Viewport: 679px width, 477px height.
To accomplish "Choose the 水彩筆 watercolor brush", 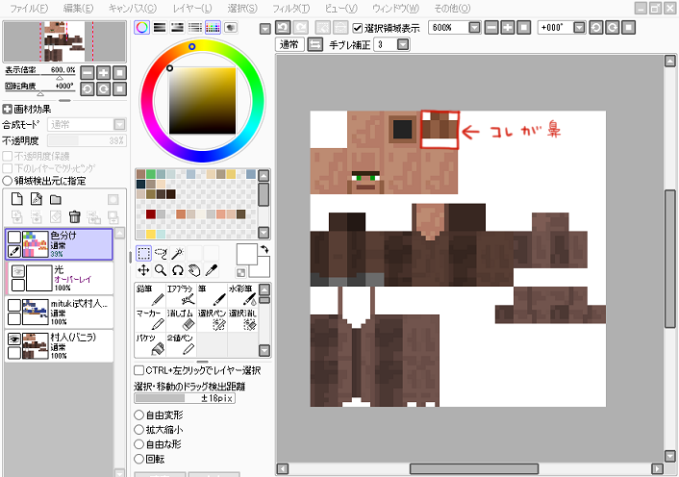I will [x=242, y=295].
